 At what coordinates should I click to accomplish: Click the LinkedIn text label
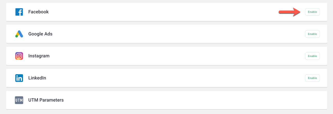pos(37,78)
